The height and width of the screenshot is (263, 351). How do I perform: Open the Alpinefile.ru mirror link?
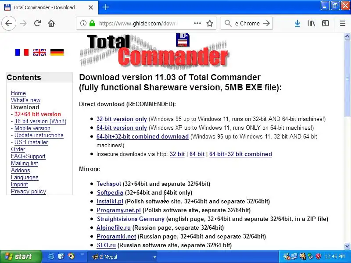[x=114, y=227]
